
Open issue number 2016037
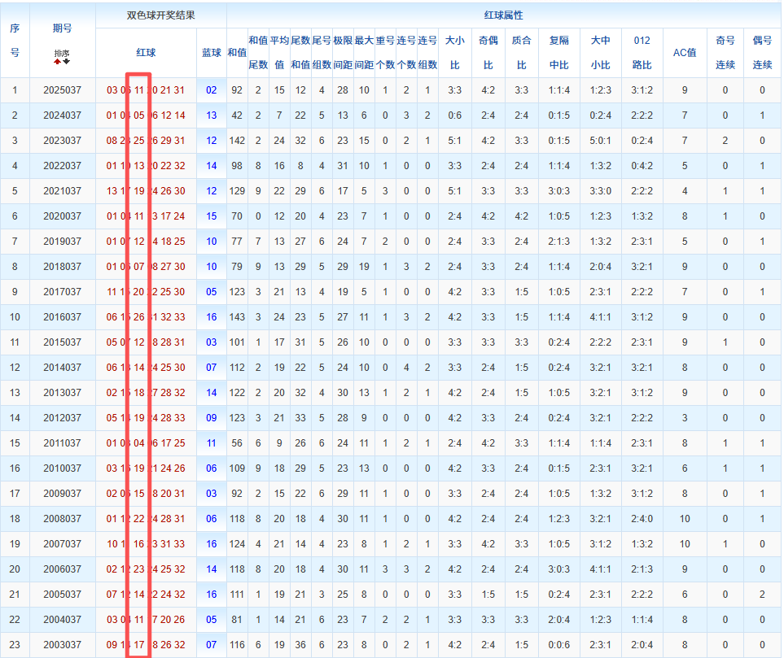coord(62,317)
